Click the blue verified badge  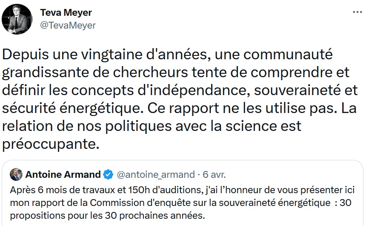pyautogui.click(x=109, y=174)
